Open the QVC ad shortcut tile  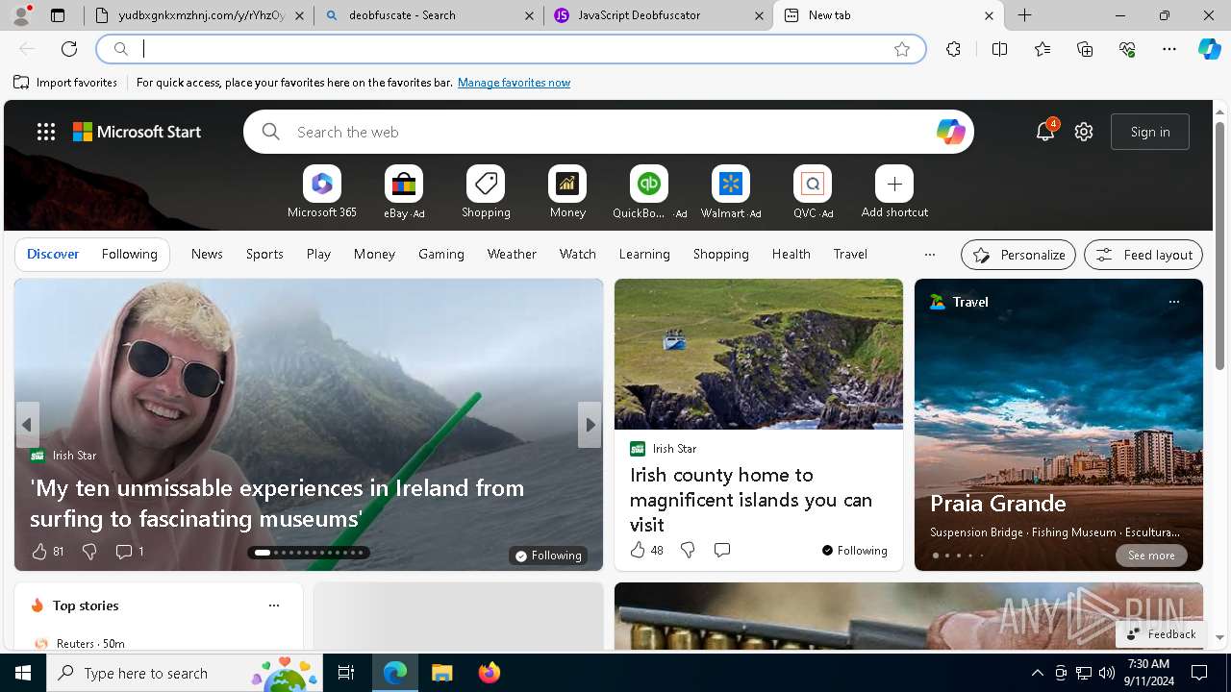pyautogui.click(x=813, y=192)
